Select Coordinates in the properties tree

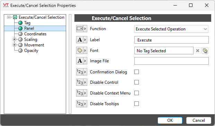coord(35,34)
